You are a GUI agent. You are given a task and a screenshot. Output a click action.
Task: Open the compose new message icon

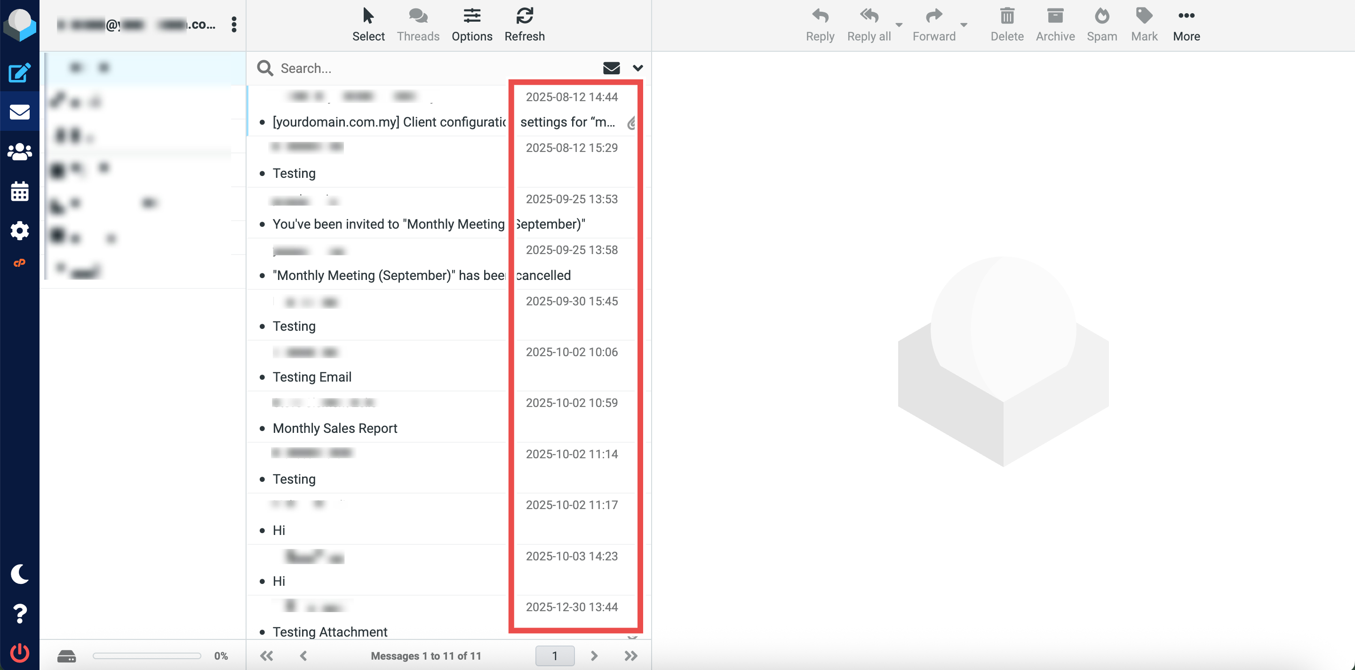coord(19,72)
